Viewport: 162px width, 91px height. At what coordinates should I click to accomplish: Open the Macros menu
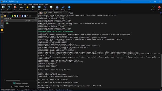tap(41, 5)
